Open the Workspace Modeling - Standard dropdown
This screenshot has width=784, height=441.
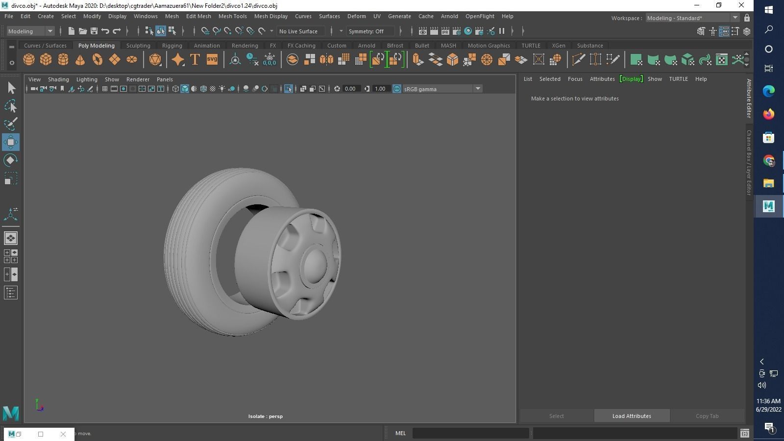[x=692, y=18]
